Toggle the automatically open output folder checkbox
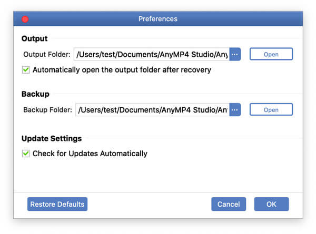The width and height of the screenshot is (316, 234). pos(26,70)
